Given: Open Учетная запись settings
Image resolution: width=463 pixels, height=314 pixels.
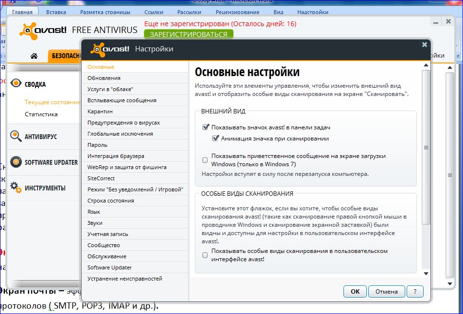Looking at the screenshot, I should point(135,235).
